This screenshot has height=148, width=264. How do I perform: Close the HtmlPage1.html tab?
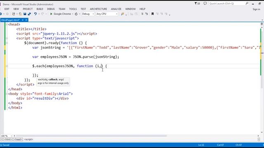26,20
